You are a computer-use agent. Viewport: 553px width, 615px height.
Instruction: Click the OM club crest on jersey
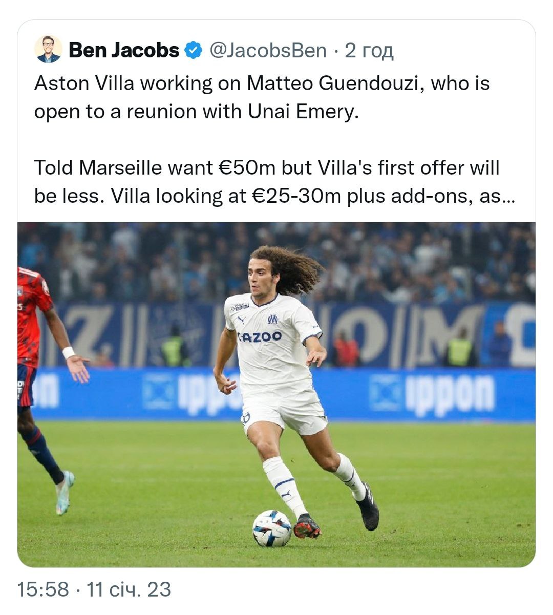(x=273, y=319)
